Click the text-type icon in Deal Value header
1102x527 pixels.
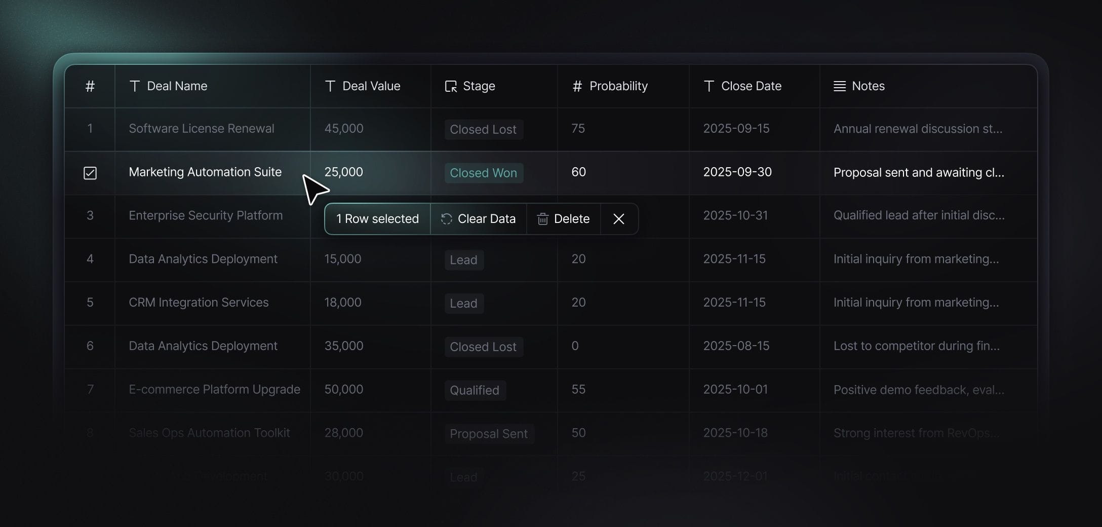point(330,86)
